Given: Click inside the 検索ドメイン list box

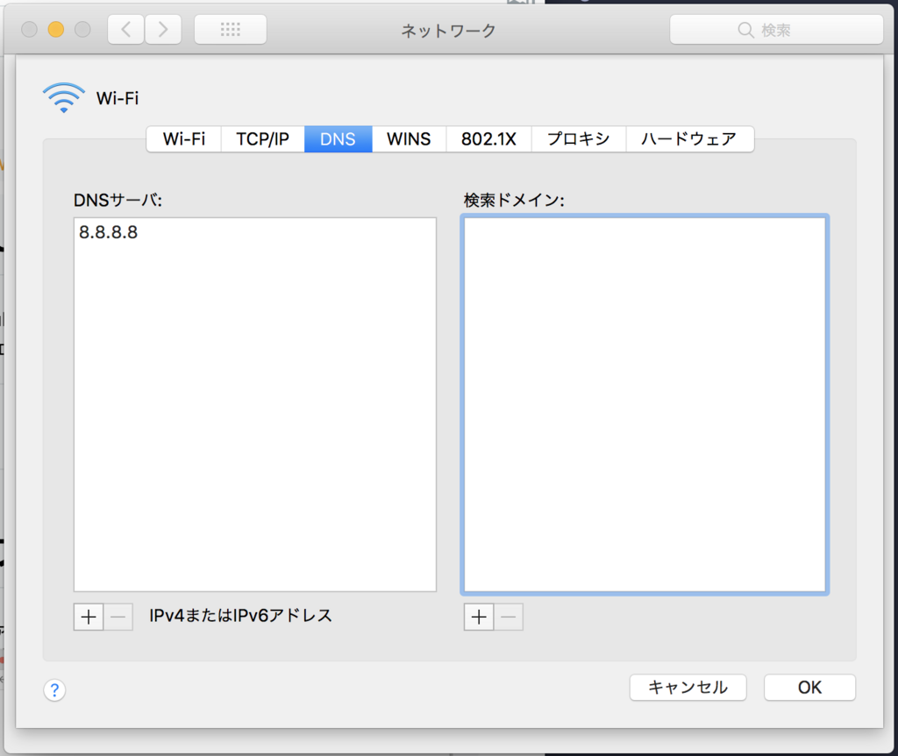Looking at the screenshot, I should pos(645,405).
